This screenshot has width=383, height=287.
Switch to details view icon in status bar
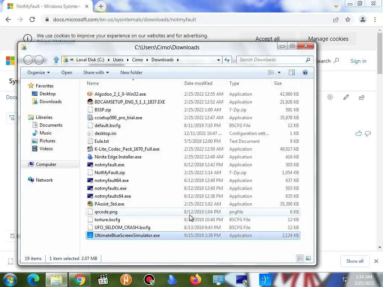(x=300, y=258)
